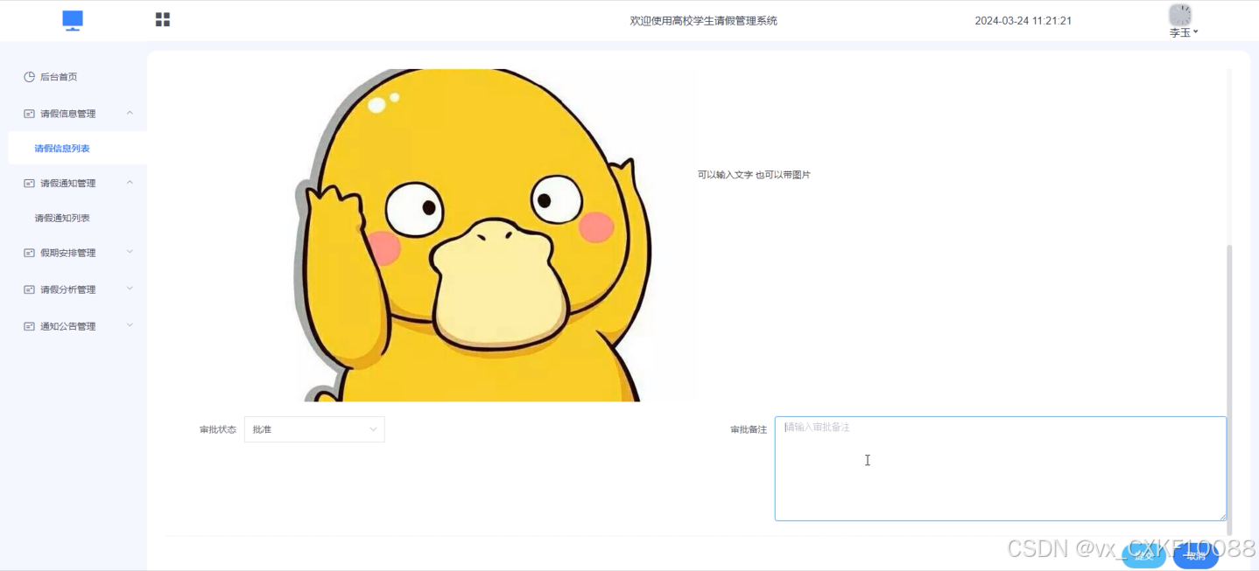Select the 请假通知列表 submenu item
This screenshot has width=1259, height=571.
pyautogui.click(x=62, y=218)
